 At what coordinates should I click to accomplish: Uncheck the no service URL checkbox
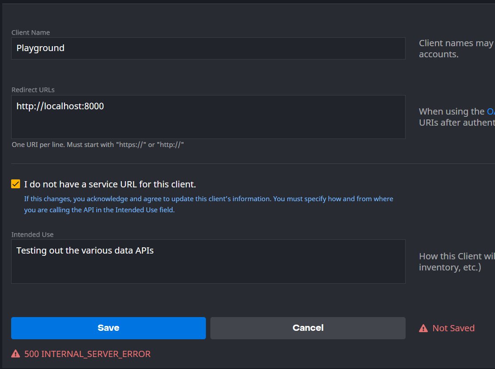point(16,184)
